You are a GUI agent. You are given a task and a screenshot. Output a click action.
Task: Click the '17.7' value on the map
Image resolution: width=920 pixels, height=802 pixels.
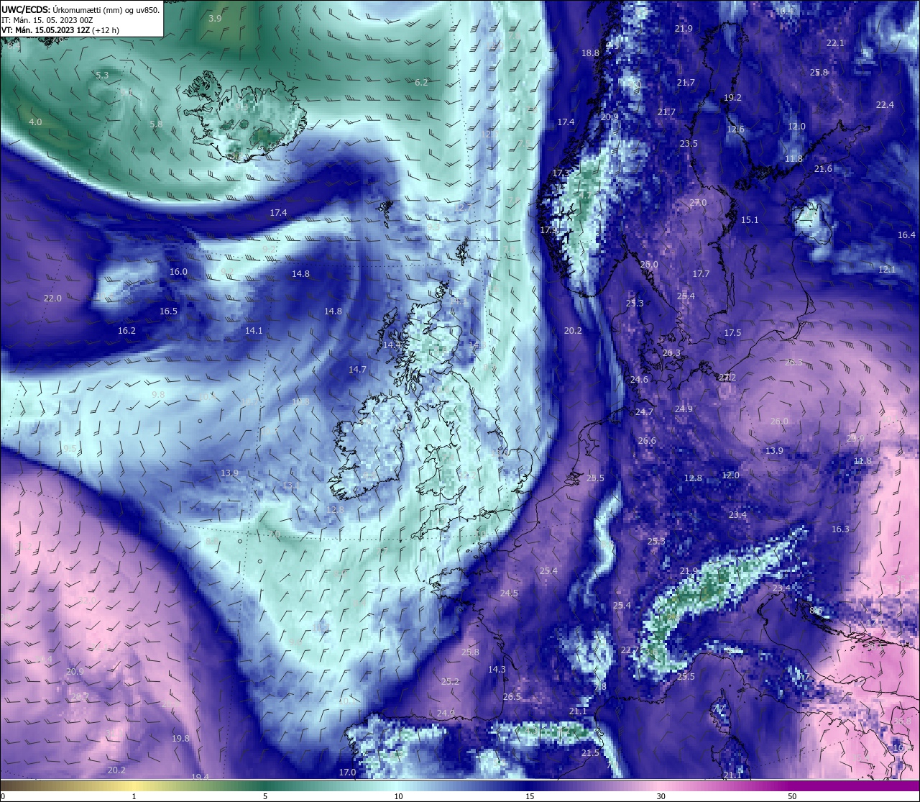coord(701,274)
